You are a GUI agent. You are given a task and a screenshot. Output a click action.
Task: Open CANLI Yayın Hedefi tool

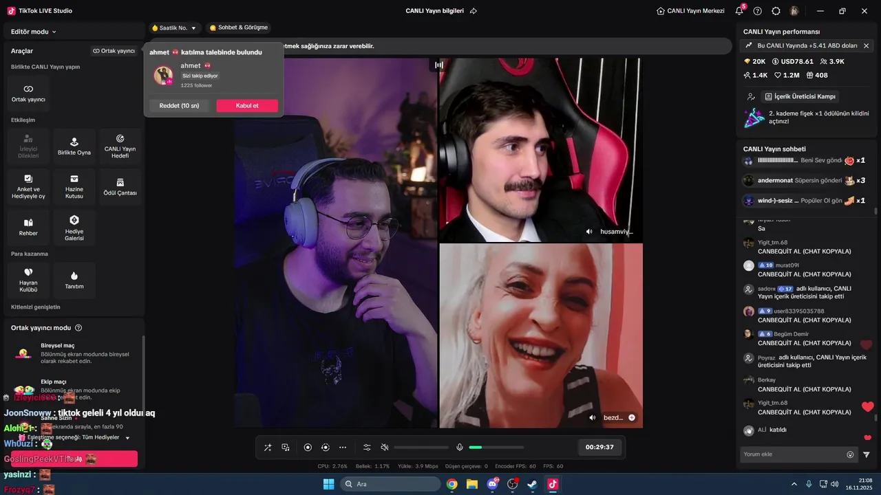tap(120, 146)
